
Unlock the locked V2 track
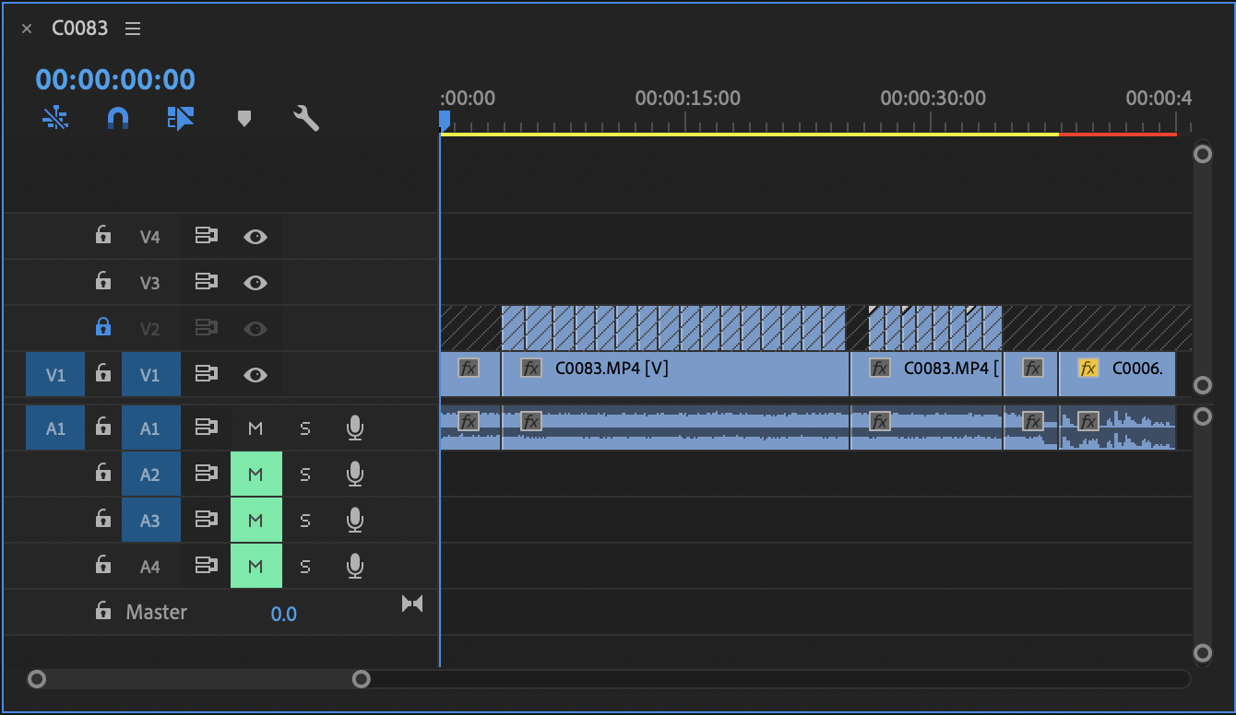click(103, 327)
